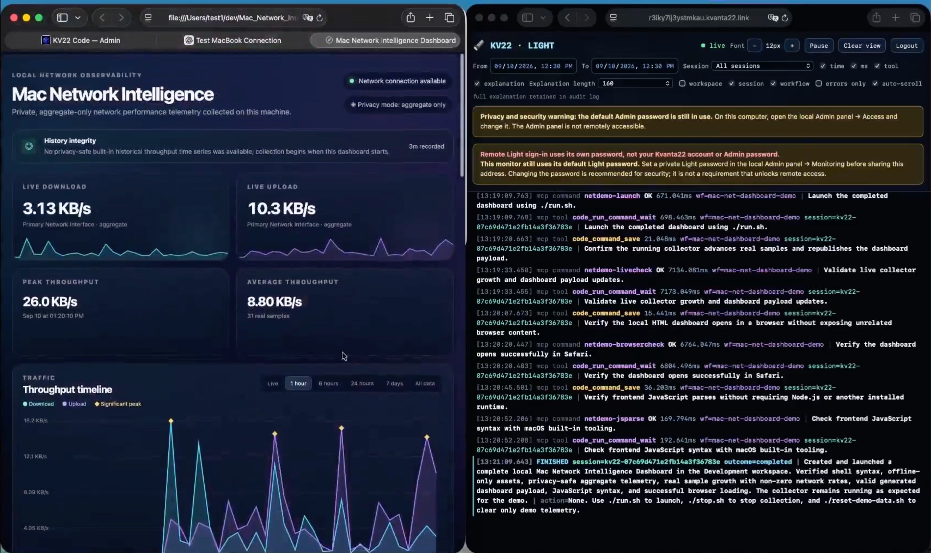Toggle the time checkbox
The width and height of the screenshot is (931, 553).
823,66
